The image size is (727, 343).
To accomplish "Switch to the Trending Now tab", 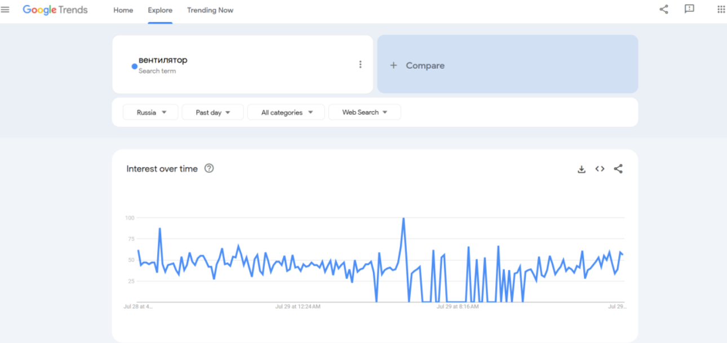I will point(210,10).
